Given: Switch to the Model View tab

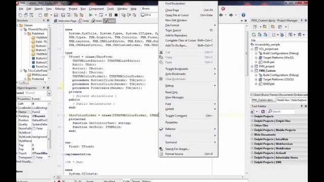Looking at the screenshot, I should 283,100.
